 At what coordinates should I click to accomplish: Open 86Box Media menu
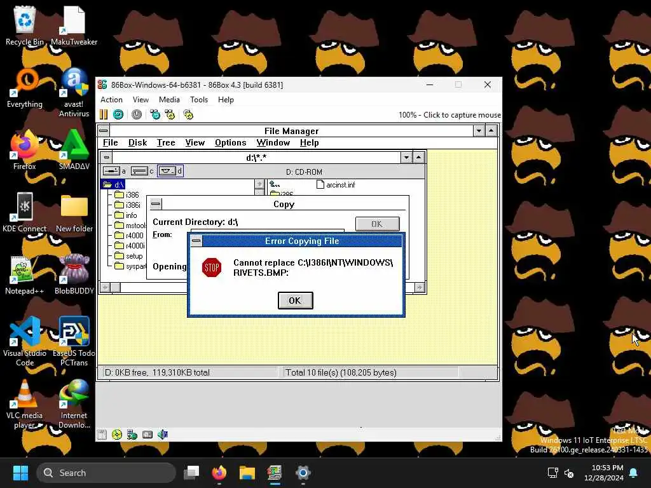(x=169, y=100)
